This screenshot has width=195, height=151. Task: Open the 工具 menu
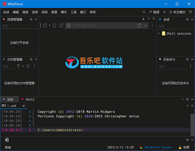point(73,12)
